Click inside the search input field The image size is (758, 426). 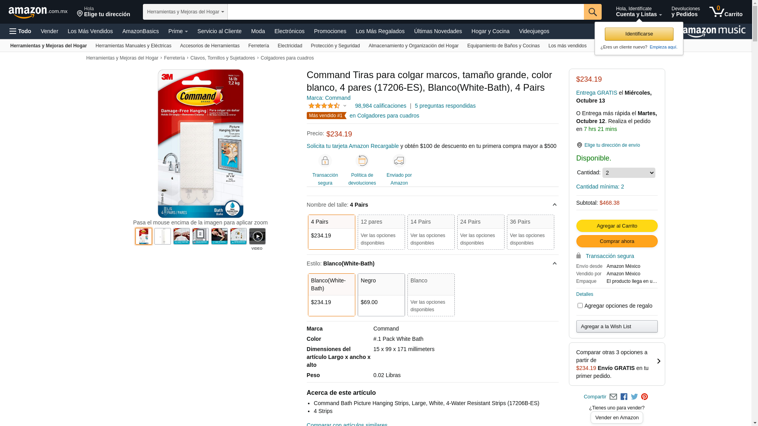pyautogui.click(x=405, y=12)
